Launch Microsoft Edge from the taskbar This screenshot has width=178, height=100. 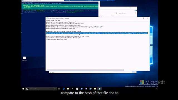[x=64, y=89]
